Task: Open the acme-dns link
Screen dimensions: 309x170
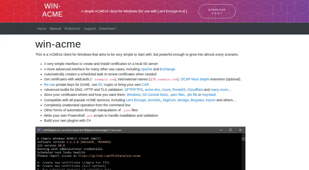Action: (x=152, y=90)
